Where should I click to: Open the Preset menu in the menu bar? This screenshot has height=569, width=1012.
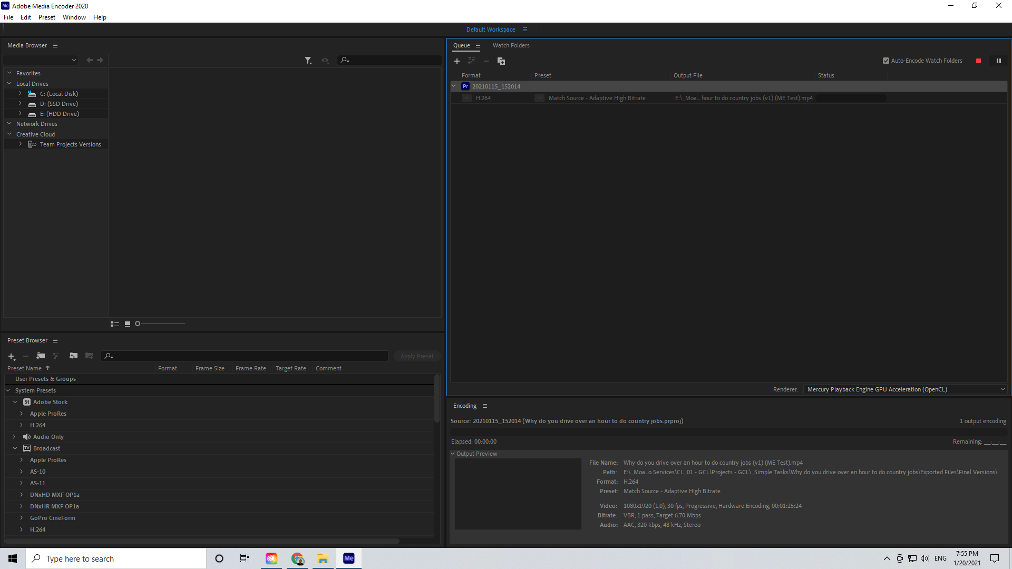pos(46,17)
